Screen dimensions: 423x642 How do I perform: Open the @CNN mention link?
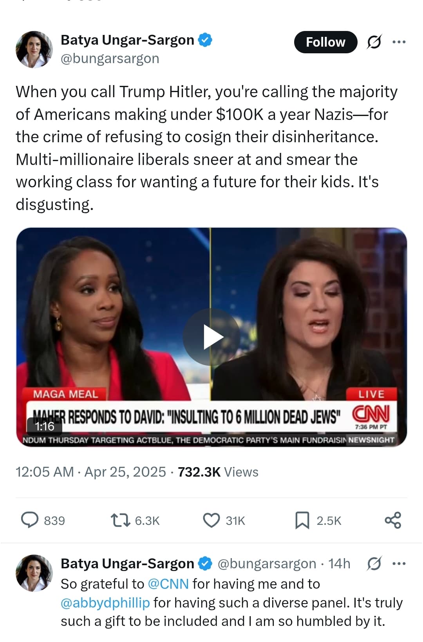point(168,584)
